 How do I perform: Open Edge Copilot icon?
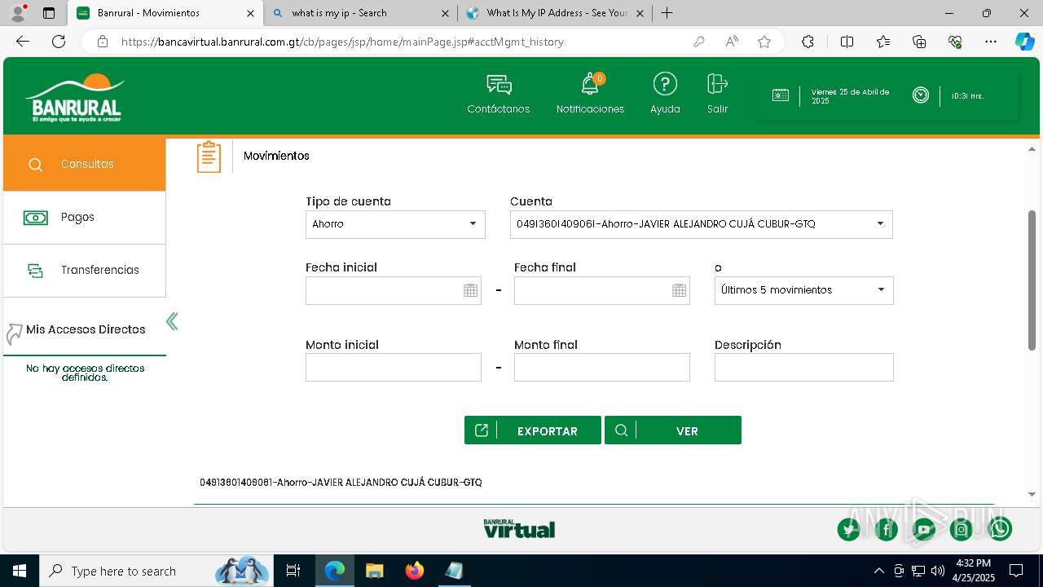point(1024,42)
